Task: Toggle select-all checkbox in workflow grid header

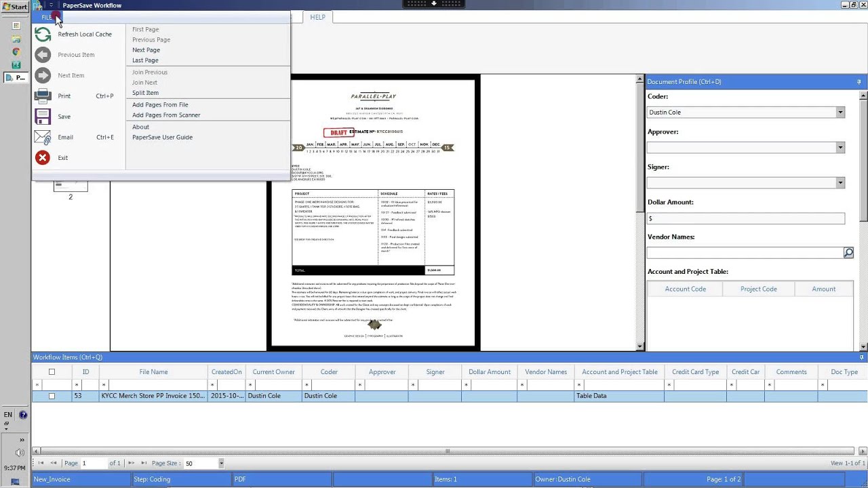Action: 52,372
